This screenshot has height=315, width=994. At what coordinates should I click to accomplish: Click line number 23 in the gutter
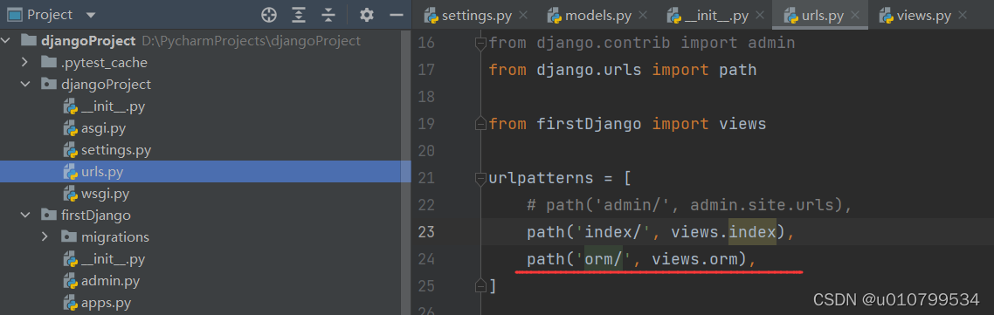[x=426, y=232]
